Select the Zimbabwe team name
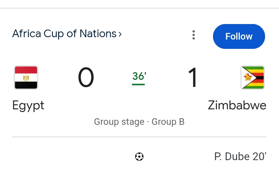279x171 pixels. coord(237,105)
